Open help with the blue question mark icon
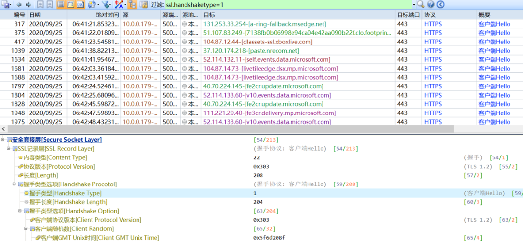 pos(430,5)
